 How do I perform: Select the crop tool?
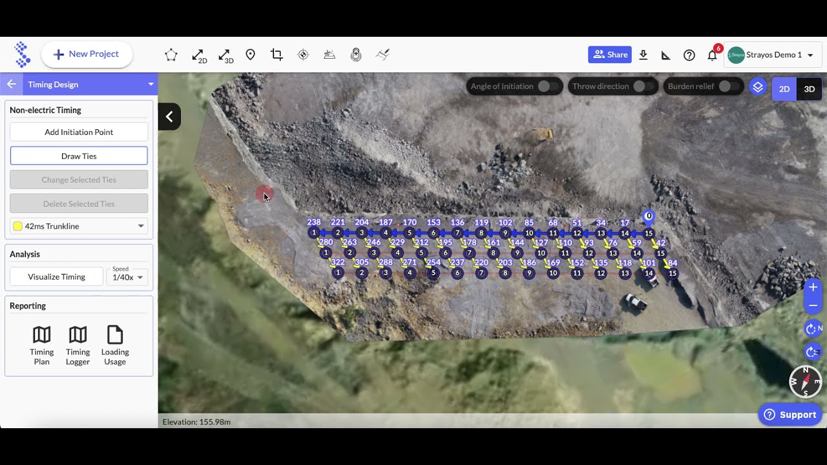click(277, 55)
